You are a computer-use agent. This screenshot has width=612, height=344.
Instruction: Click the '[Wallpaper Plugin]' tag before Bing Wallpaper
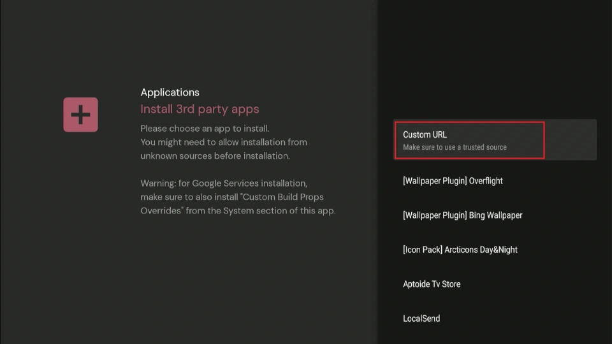click(434, 215)
